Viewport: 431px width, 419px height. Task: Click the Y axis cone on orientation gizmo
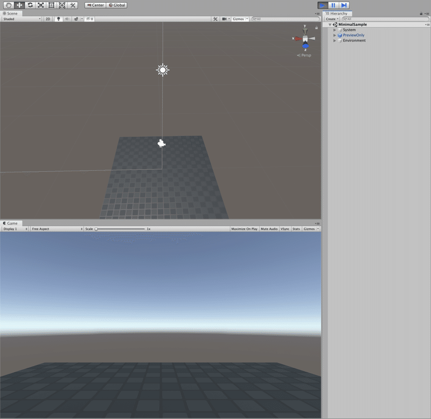305,31
